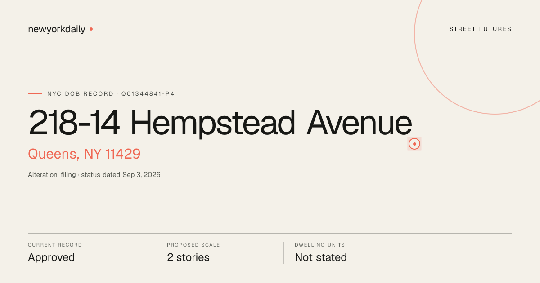Open the STREET FUTURES section label
The height and width of the screenshot is (283, 540).
[x=481, y=29]
